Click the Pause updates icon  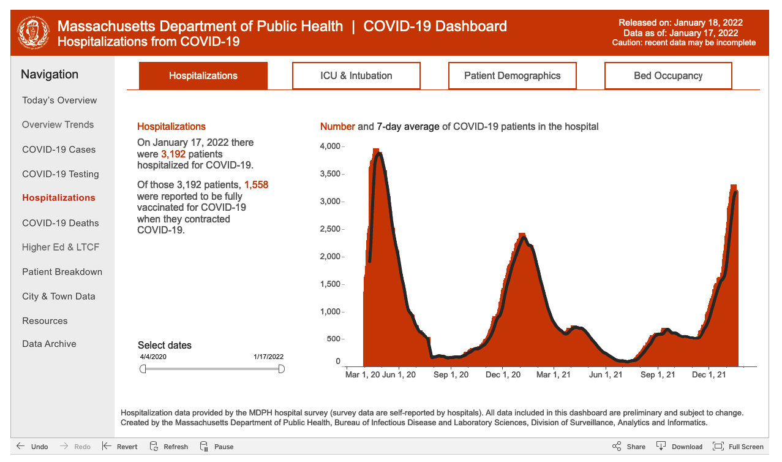coord(204,446)
